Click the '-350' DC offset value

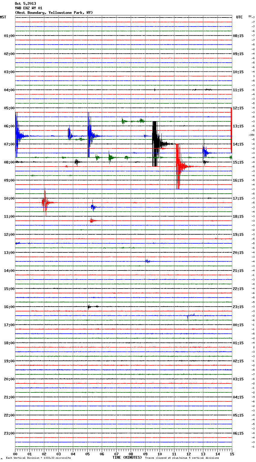[x=251, y=135]
